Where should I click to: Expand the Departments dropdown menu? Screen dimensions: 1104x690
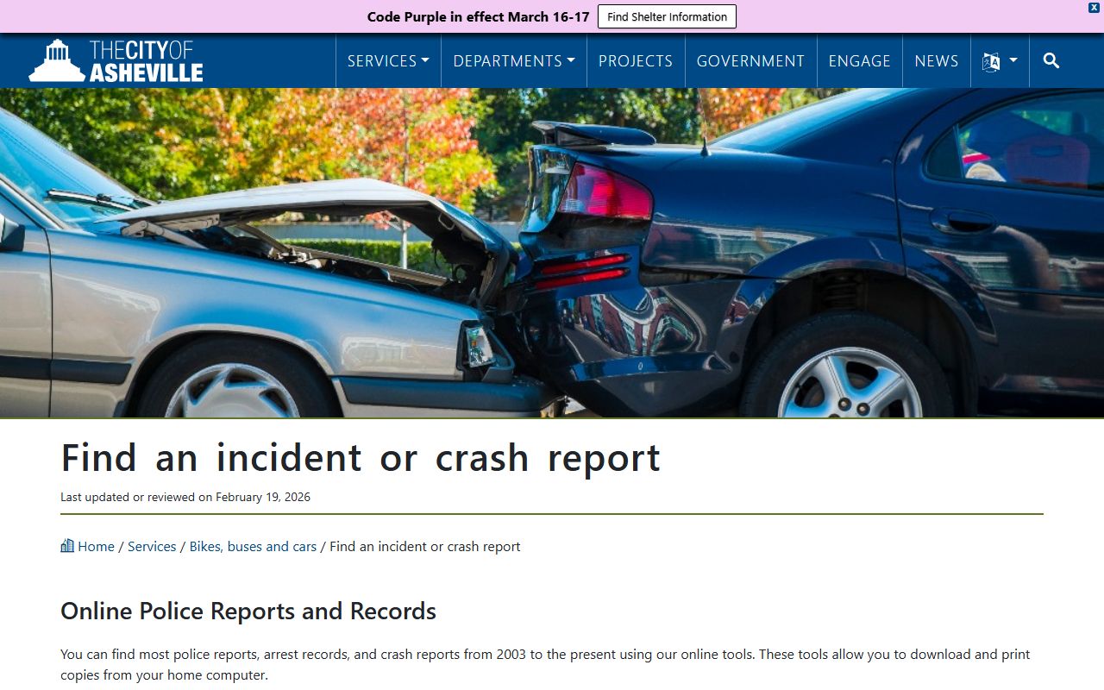tap(514, 60)
